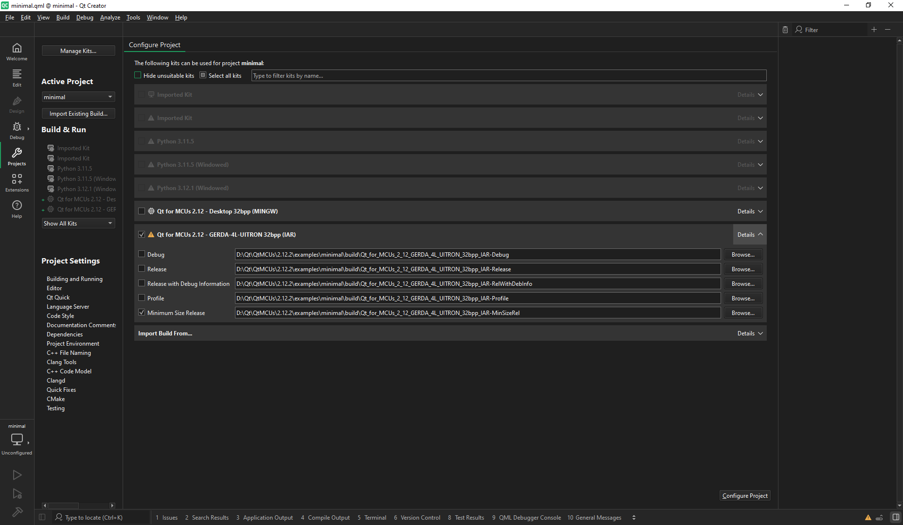903x525 pixels.
Task: Expand Details for Desktop 32bpp (MINGW) kit
Action: (750, 211)
